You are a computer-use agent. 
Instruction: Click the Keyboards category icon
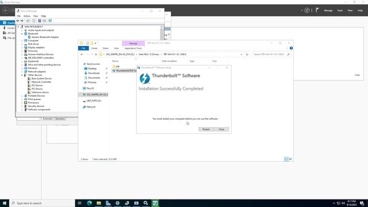[x=25, y=62]
